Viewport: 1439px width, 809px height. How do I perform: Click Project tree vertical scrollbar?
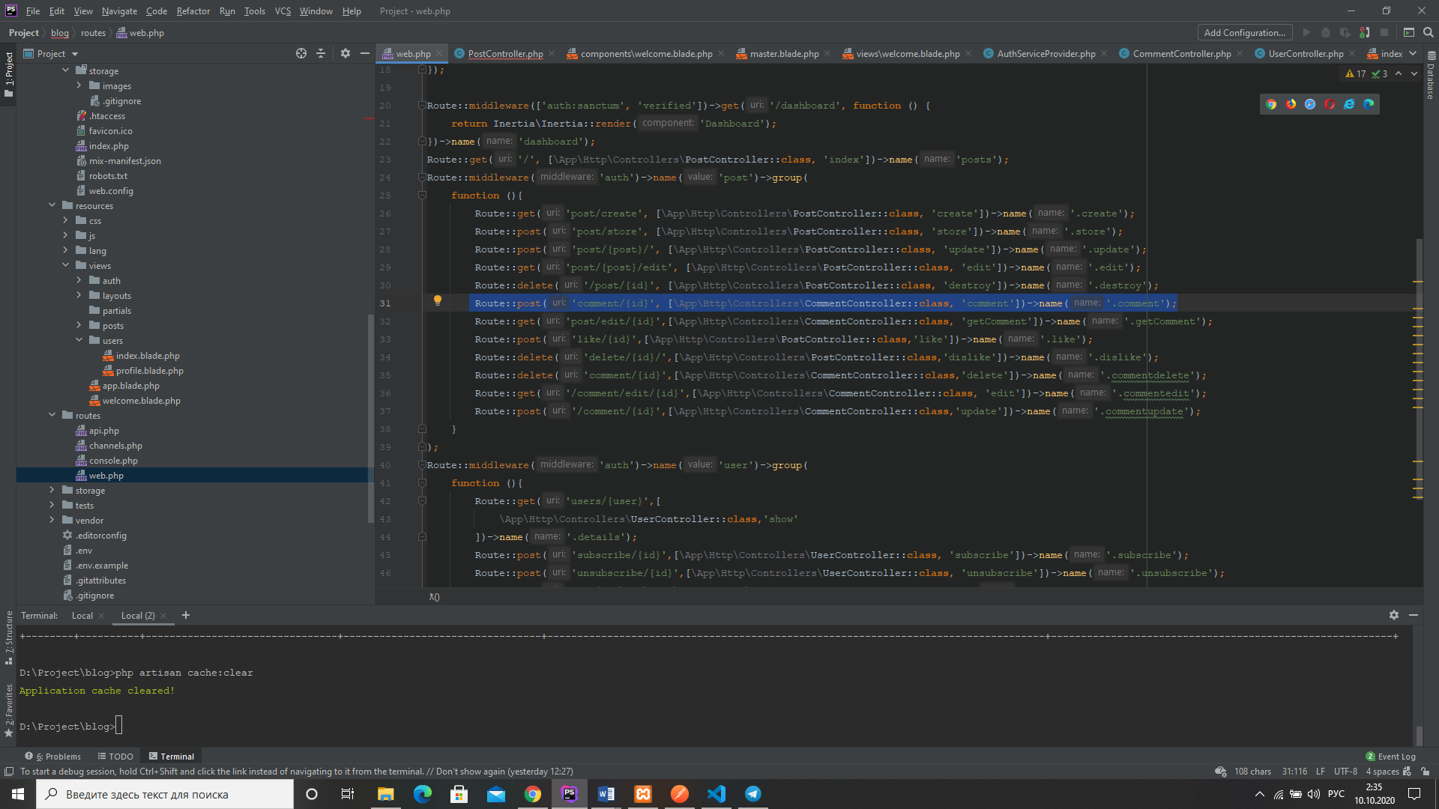click(x=371, y=419)
